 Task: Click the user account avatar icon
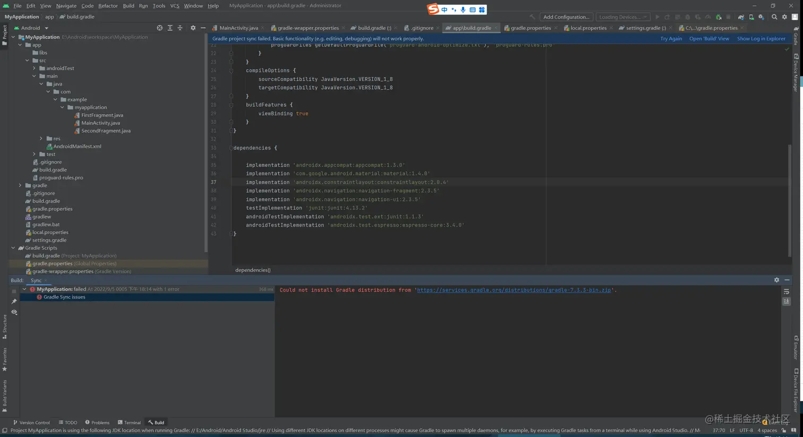pyautogui.click(x=795, y=17)
